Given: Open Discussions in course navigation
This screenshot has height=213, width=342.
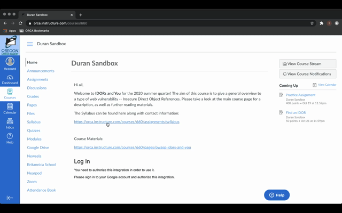Looking at the screenshot, I should pos(37,88).
